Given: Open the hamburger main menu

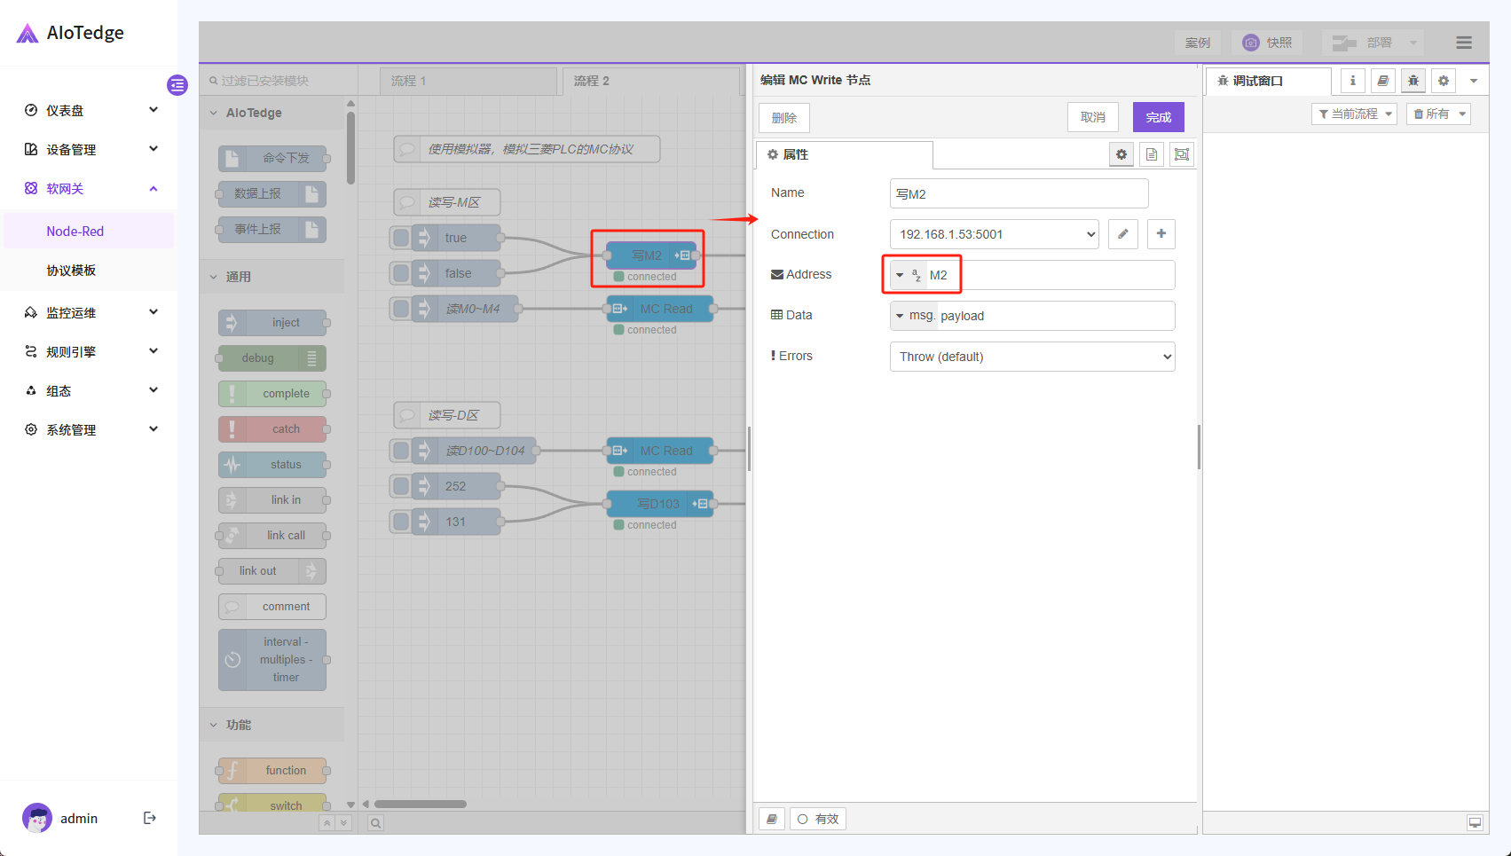Looking at the screenshot, I should [x=1463, y=43].
